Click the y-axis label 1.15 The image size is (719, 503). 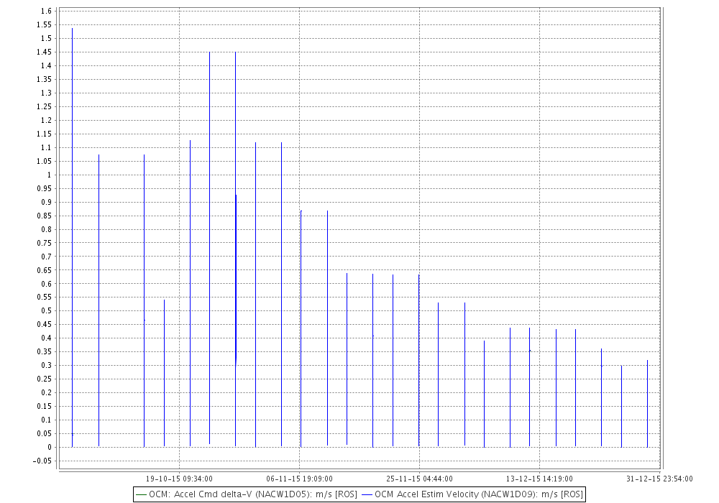45,134
